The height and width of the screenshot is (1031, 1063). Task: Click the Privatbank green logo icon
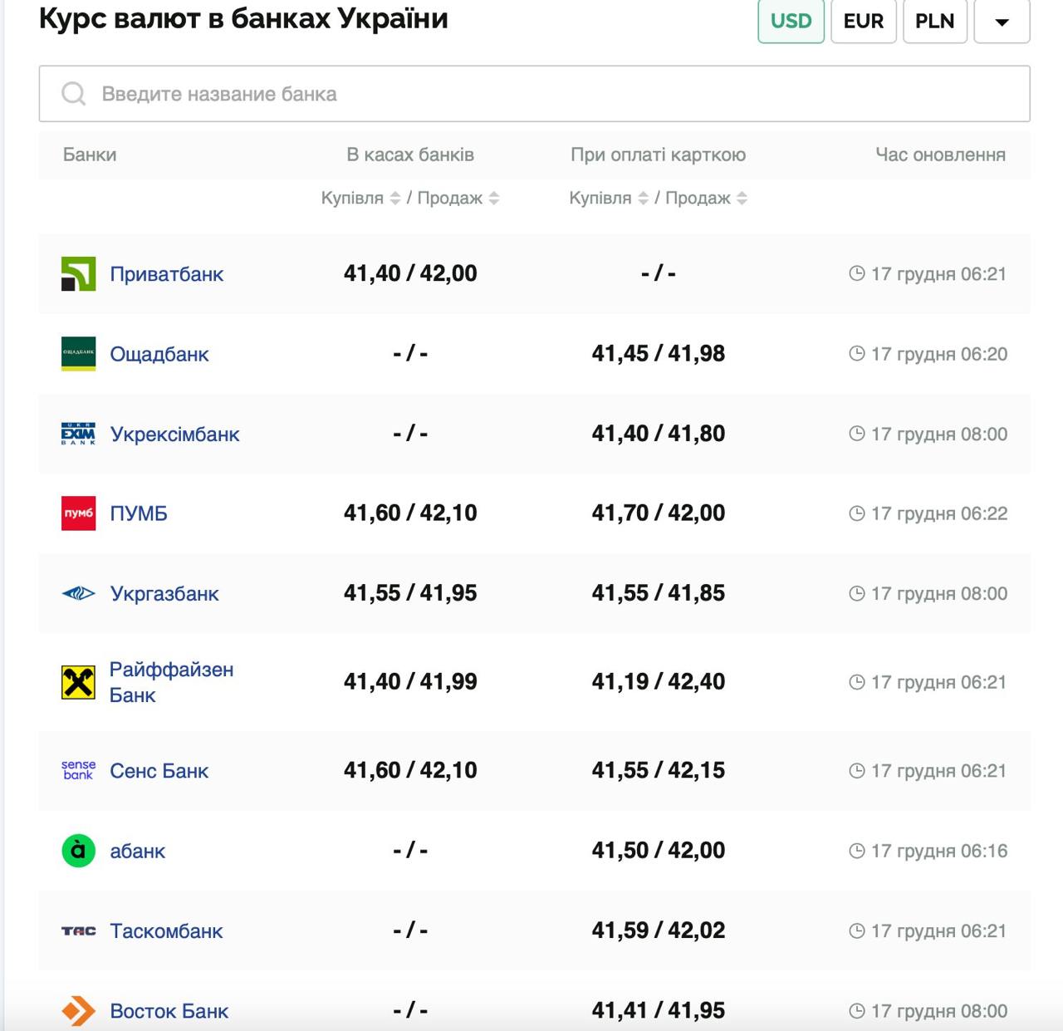[x=78, y=274]
